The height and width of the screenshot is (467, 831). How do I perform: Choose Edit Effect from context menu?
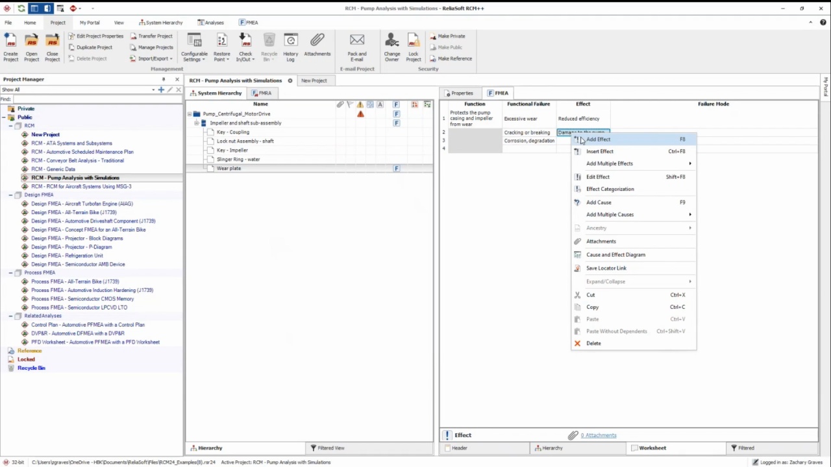coord(633,177)
